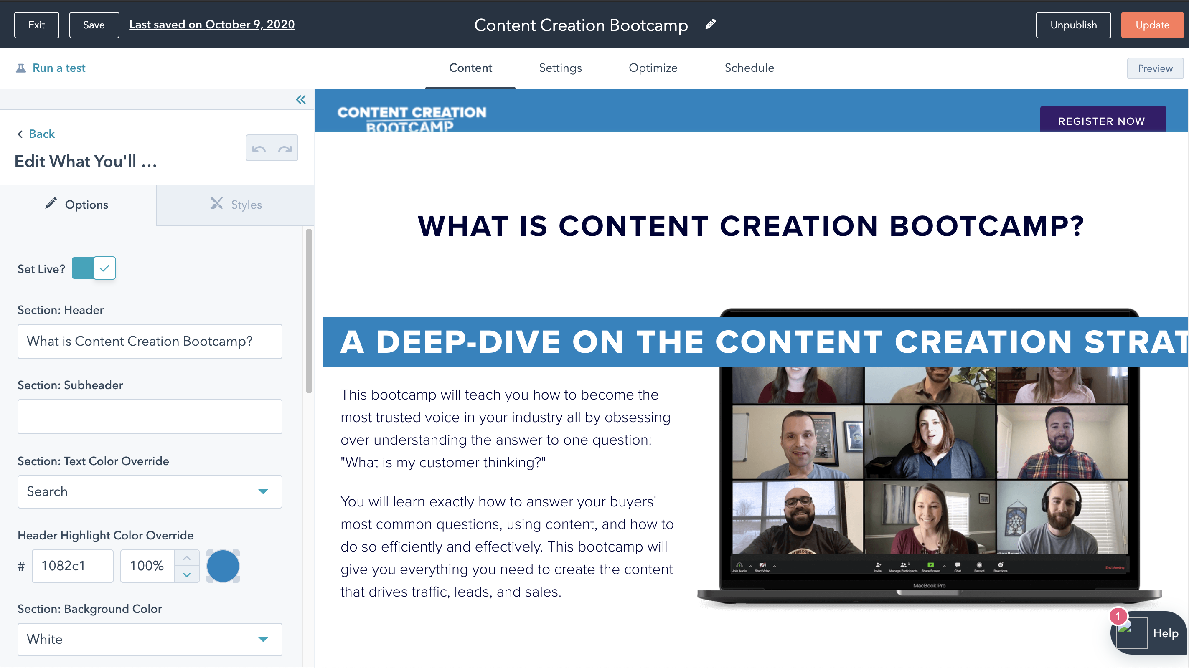
Task: Click the sidebar vertical scrollbar
Action: 309,311
